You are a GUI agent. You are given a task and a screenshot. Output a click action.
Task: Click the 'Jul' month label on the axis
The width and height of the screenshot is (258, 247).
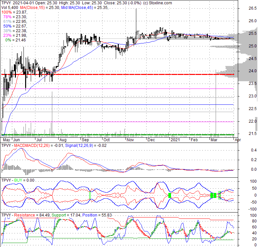coord(39,140)
